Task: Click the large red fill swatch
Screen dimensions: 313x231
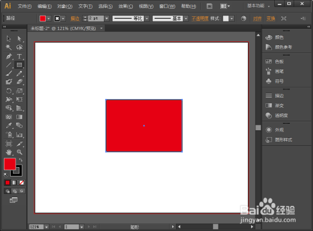Action: (x=9, y=164)
